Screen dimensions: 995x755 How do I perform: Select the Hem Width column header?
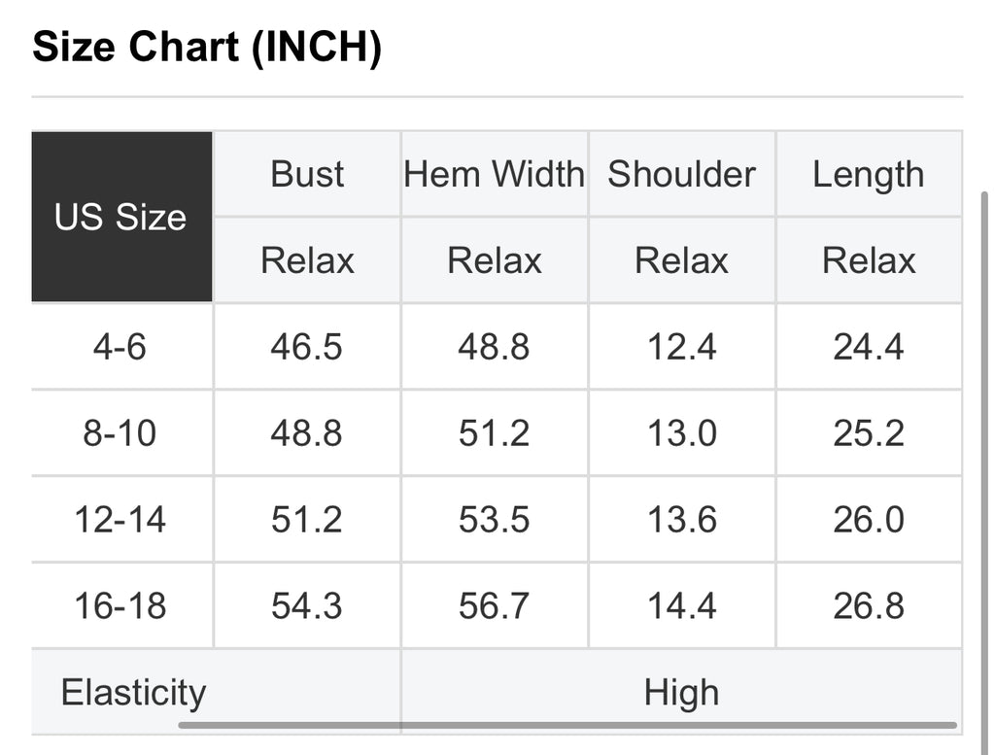click(x=495, y=174)
